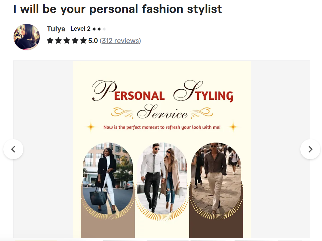
Task: Click the cursive Service script text
Action: [162, 112]
